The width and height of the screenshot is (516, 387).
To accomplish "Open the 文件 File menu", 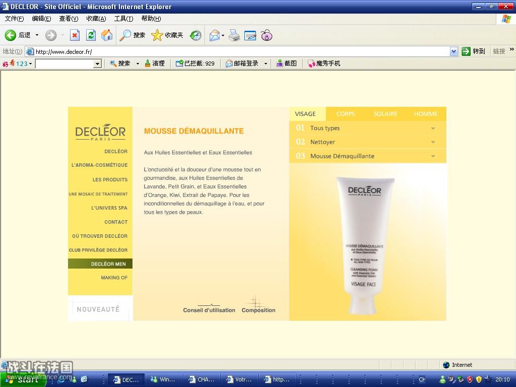I will coord(14,19).
